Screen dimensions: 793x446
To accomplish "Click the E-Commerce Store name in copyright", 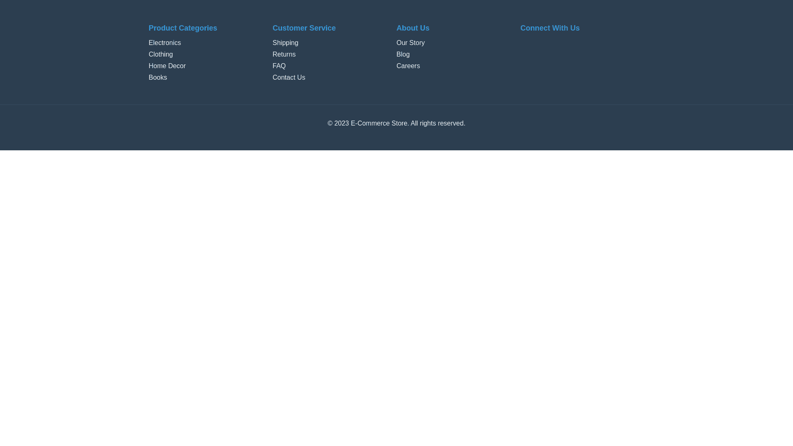I will click(379, 123).
